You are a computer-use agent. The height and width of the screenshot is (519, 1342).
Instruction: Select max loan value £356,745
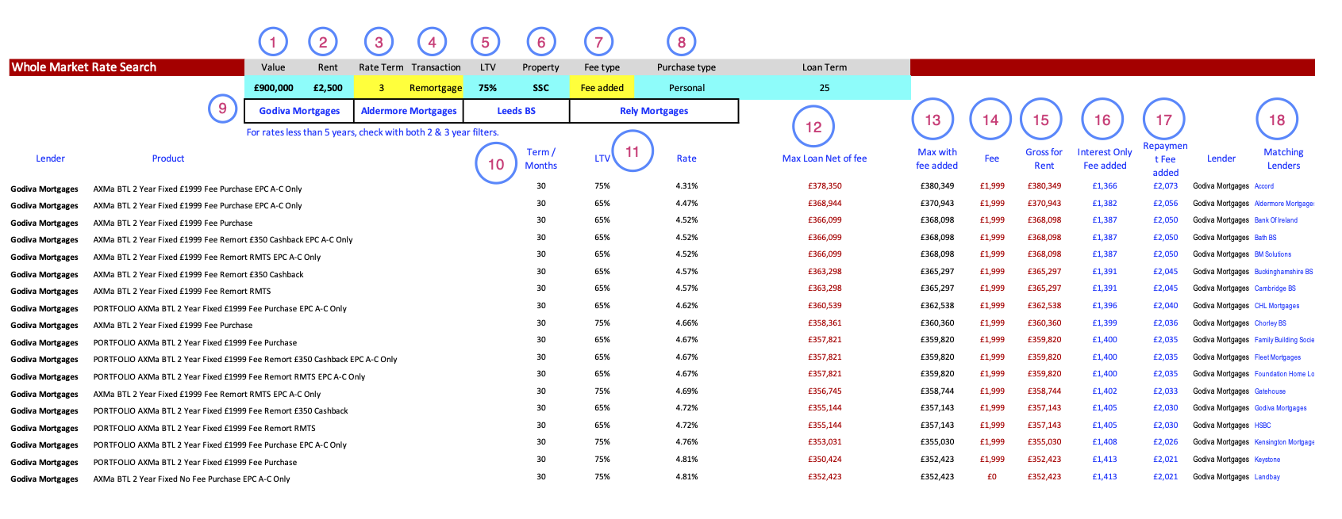point(825,391)
